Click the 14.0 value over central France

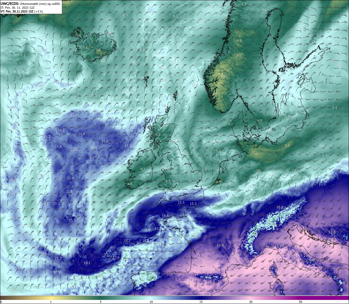[220, 245]
